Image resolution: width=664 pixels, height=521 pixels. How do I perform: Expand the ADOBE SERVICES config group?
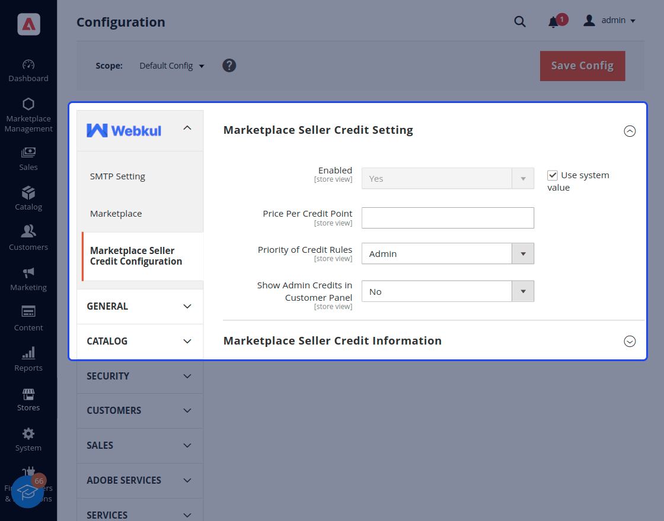140,480
